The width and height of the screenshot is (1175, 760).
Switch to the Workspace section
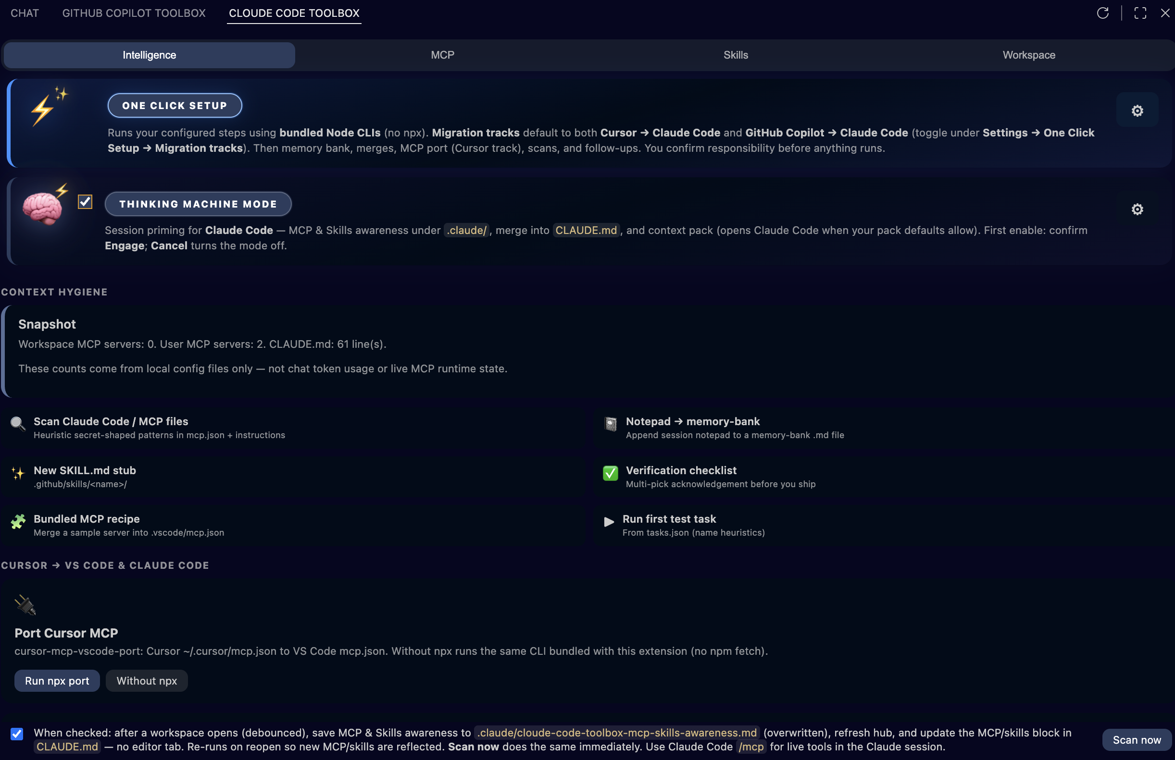1028,55
